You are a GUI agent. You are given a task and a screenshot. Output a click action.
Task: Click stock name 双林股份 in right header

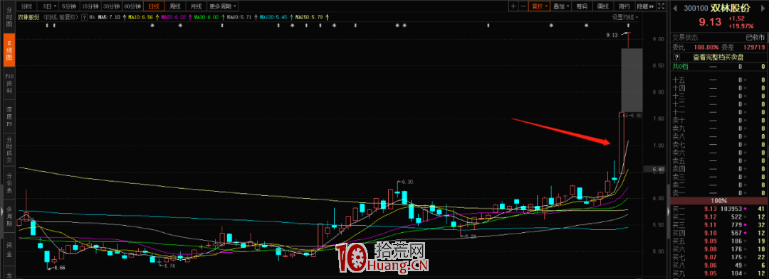[731, 9]
